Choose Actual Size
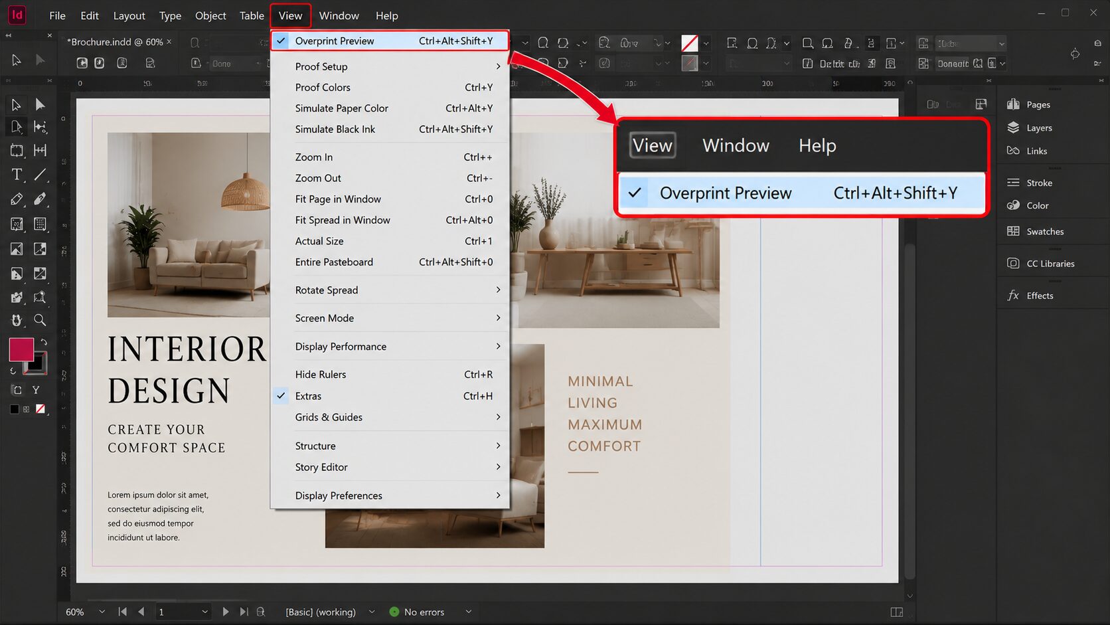Viewport: 1110px width, 625px height. pos(390,241)
